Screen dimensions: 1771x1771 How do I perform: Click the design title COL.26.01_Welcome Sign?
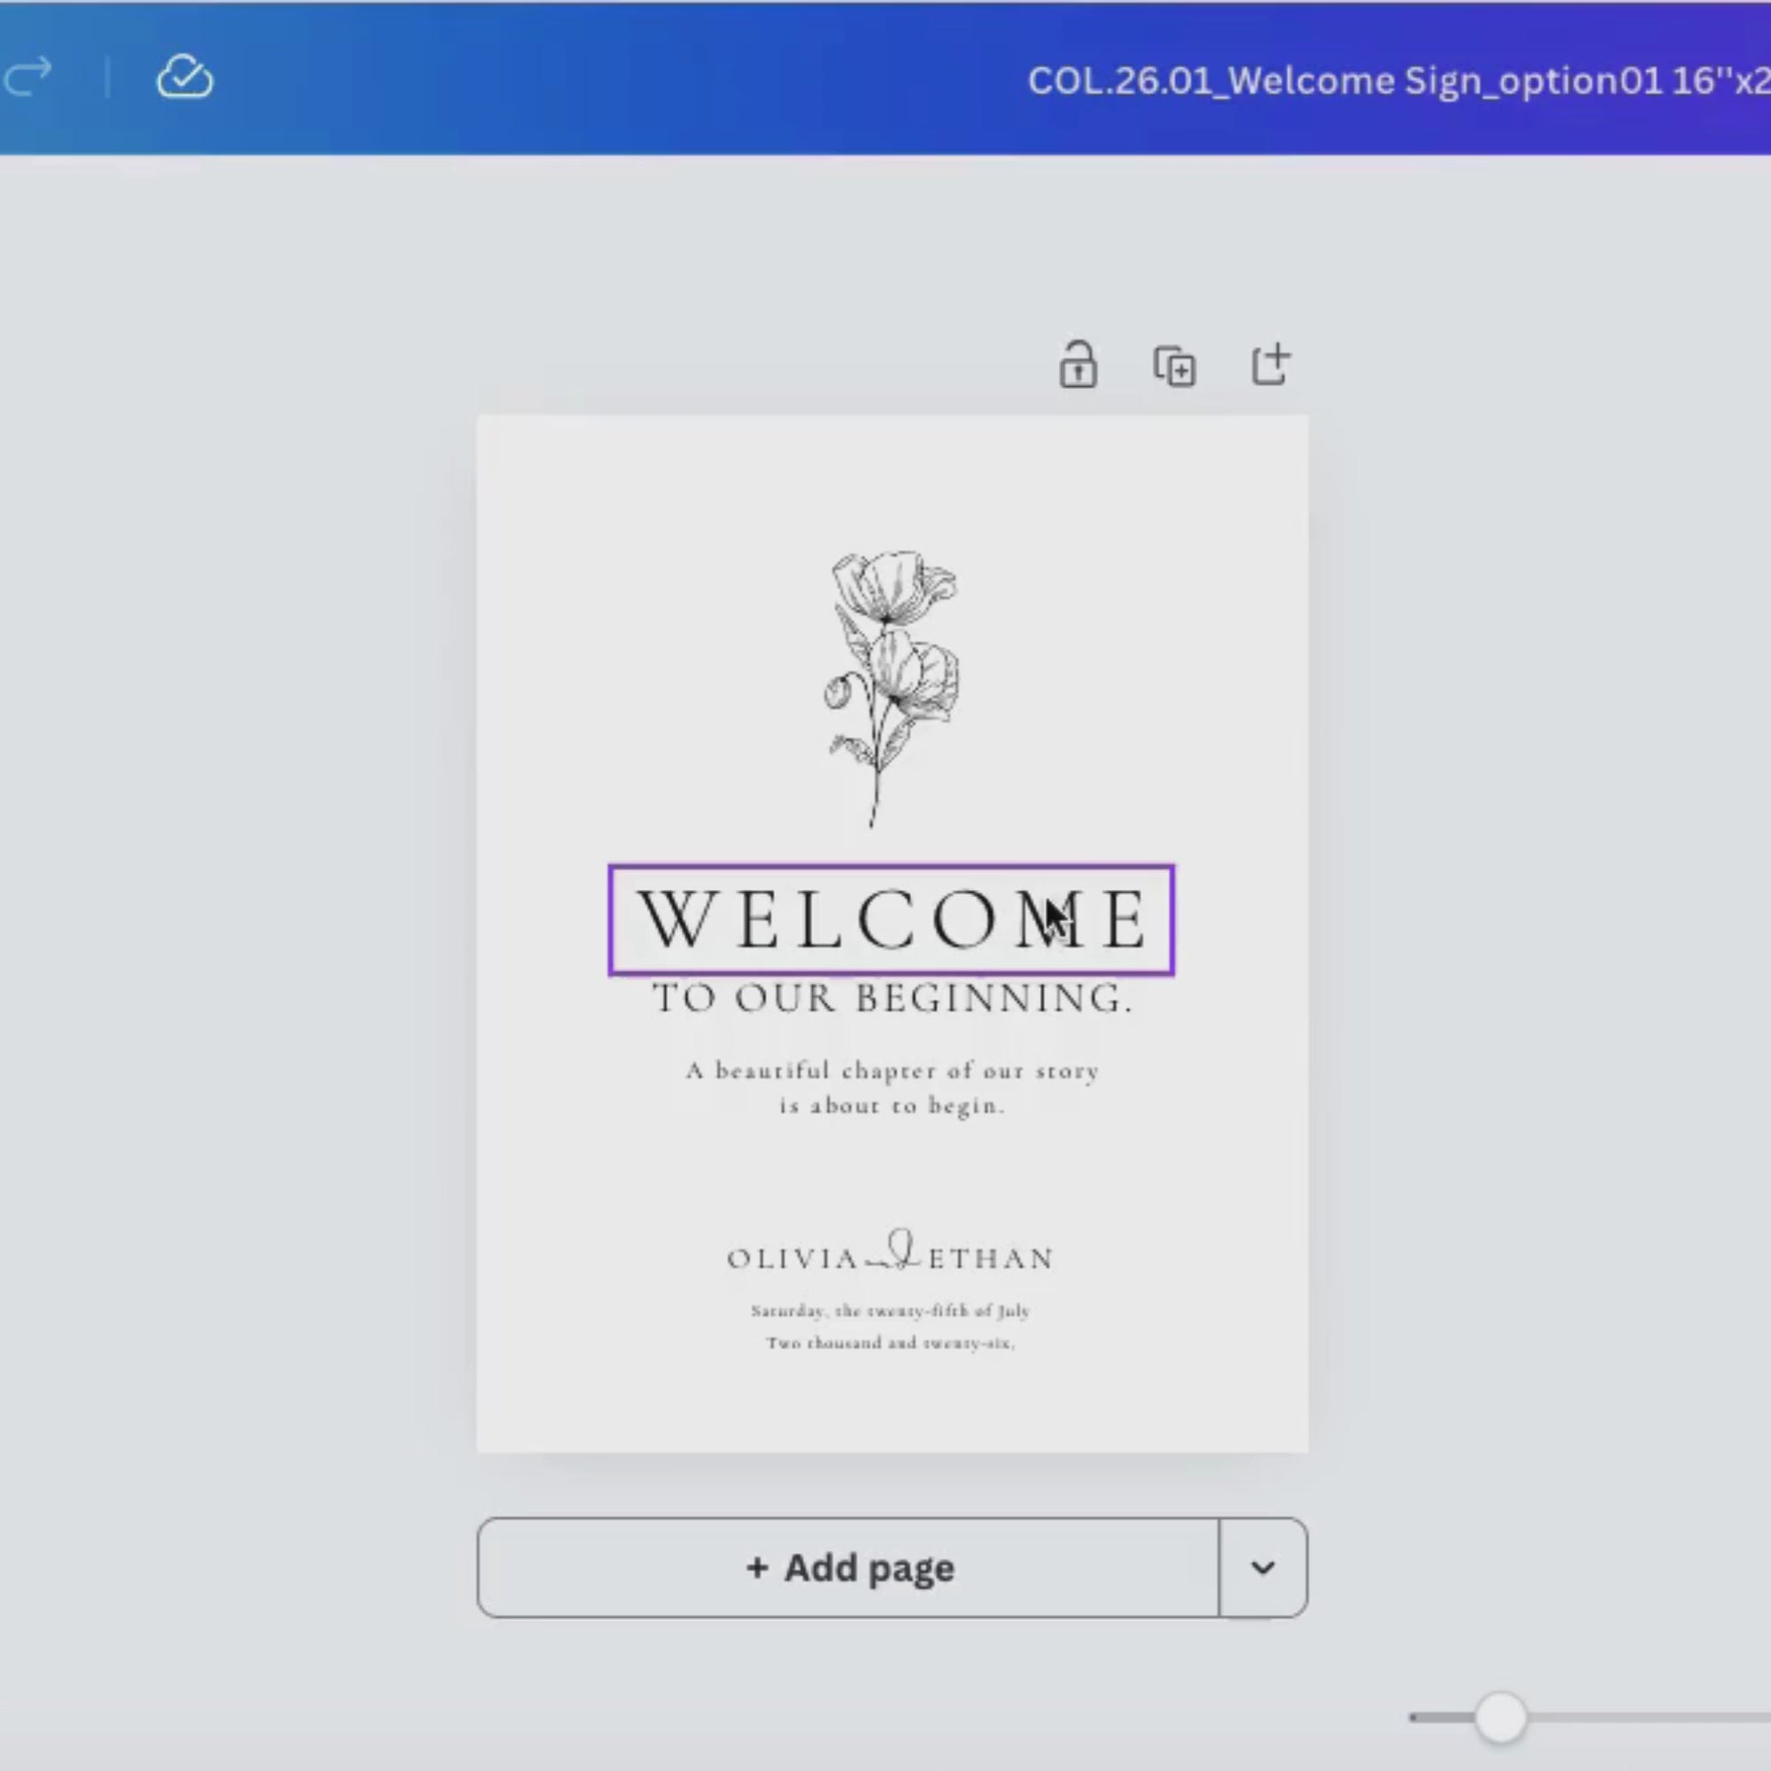pyautogui.click(x=1399, y=81)
